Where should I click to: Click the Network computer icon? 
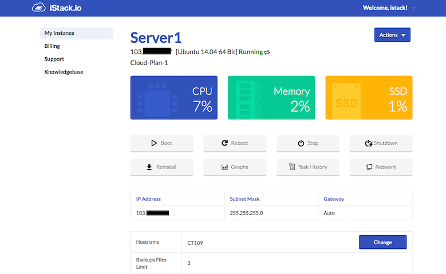click(x=369, y=167)
